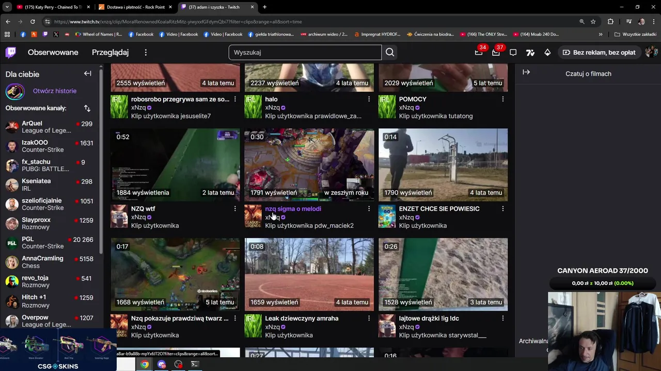Screen dimensions: 661x371
Task: Click the 2555 wyświetleń view count
Action: pos(140,83)
